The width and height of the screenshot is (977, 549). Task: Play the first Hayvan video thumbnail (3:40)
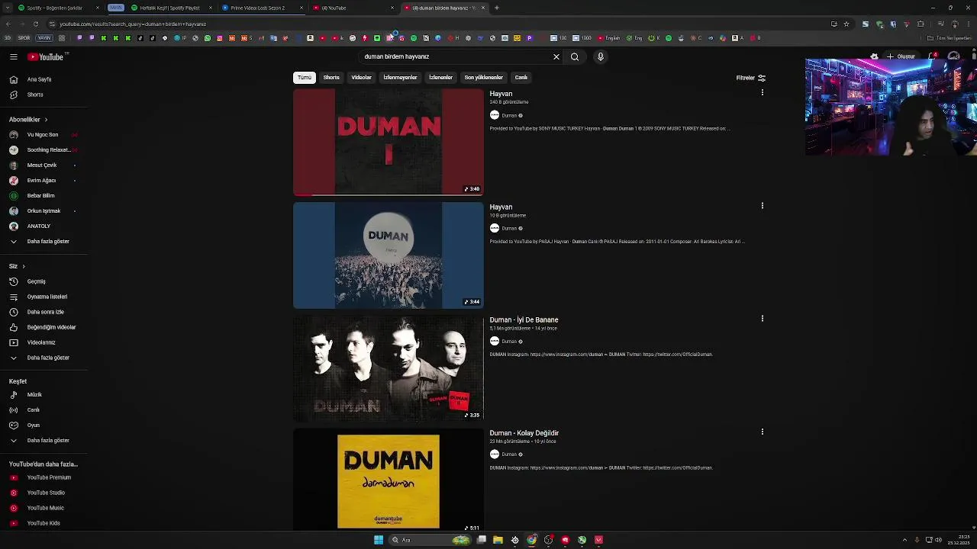(389, 142)
